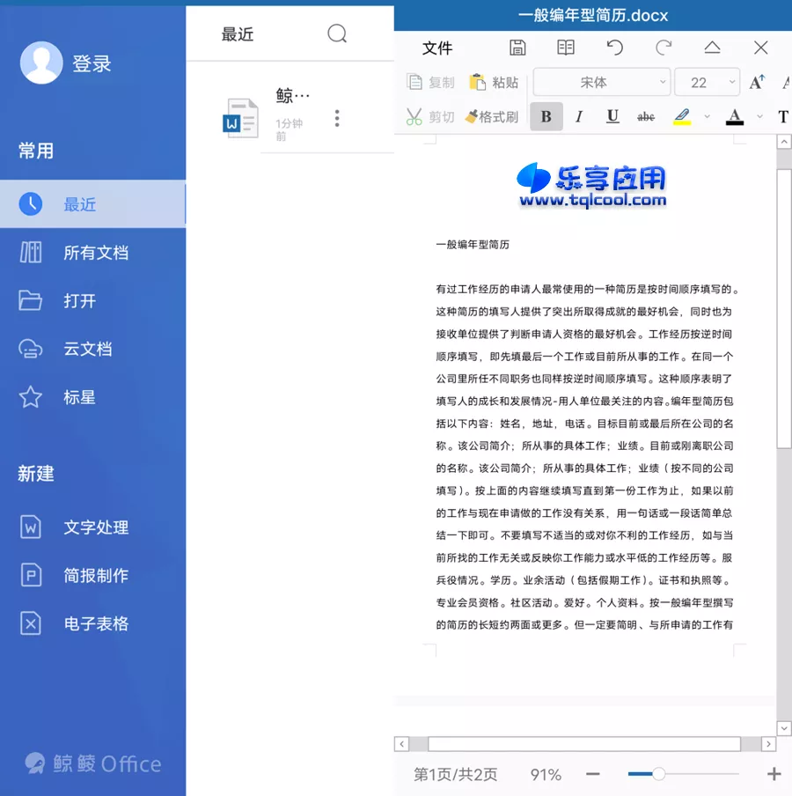792x796 pixels.
Task: Open the three-dot menu on the recent file
Action: tap(337, 117)
